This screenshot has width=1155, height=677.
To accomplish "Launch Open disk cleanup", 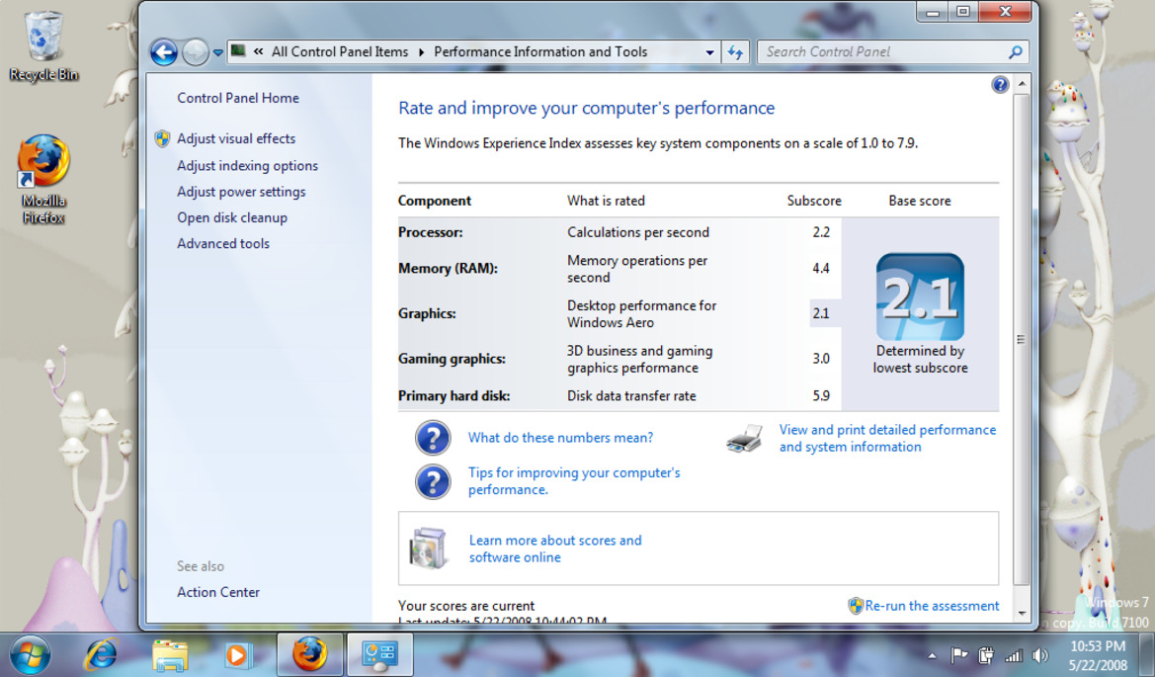I will point(232,217).
